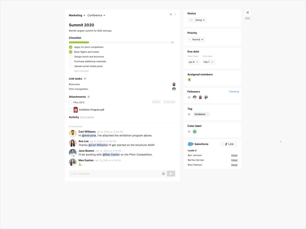Star the Summit 2020 task
Screen dimensions: 306x229
coord(171,14)
